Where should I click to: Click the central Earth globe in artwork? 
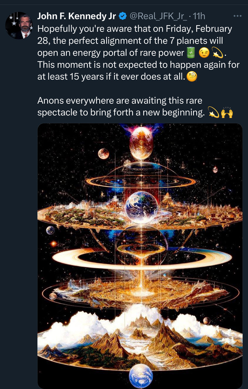(x=142, y=207)
